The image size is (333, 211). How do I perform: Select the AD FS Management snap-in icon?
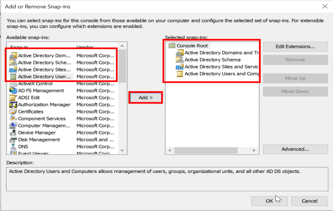coord(13,91)
